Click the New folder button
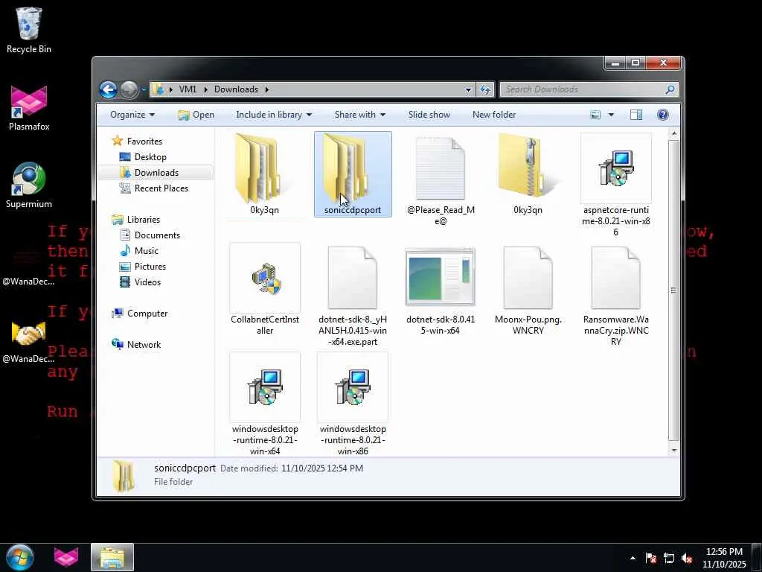762x572 pixels. coord(494,115)
